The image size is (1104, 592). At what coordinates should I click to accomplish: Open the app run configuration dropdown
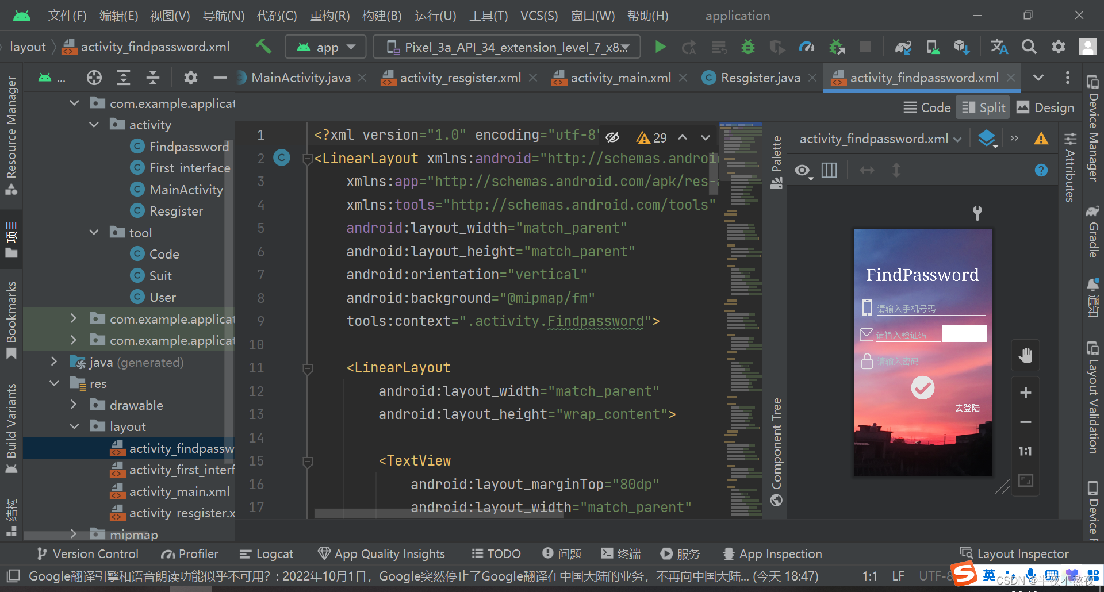[325, 47]
